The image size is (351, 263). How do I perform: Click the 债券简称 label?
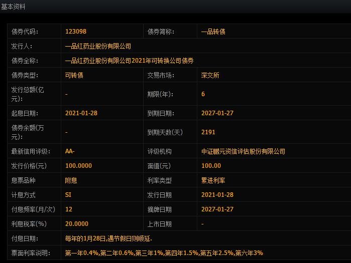[x=161, y=32]
